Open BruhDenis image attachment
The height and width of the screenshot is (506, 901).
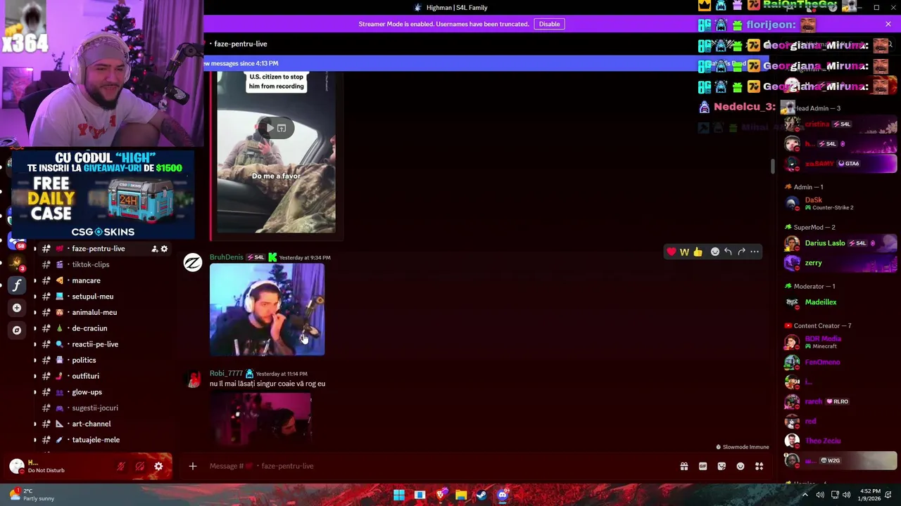[x=267, y=310]
